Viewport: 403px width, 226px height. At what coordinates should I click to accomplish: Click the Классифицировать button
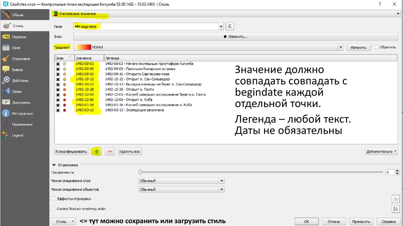(71, 151)
